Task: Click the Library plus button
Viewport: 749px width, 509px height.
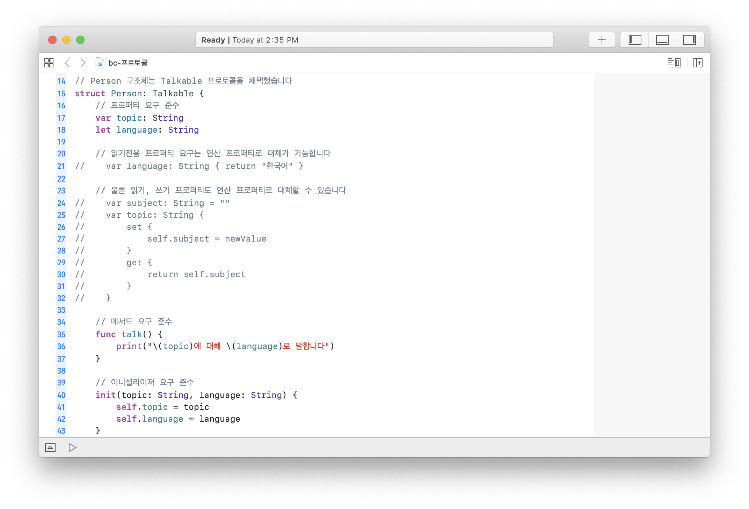Action: click(602, 40)
